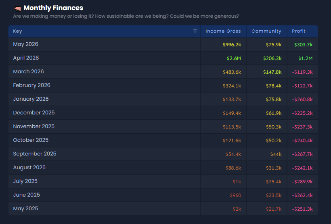Select the December 2025 row
The width and height of the screenshot is (331, 224).
[163, 113]
